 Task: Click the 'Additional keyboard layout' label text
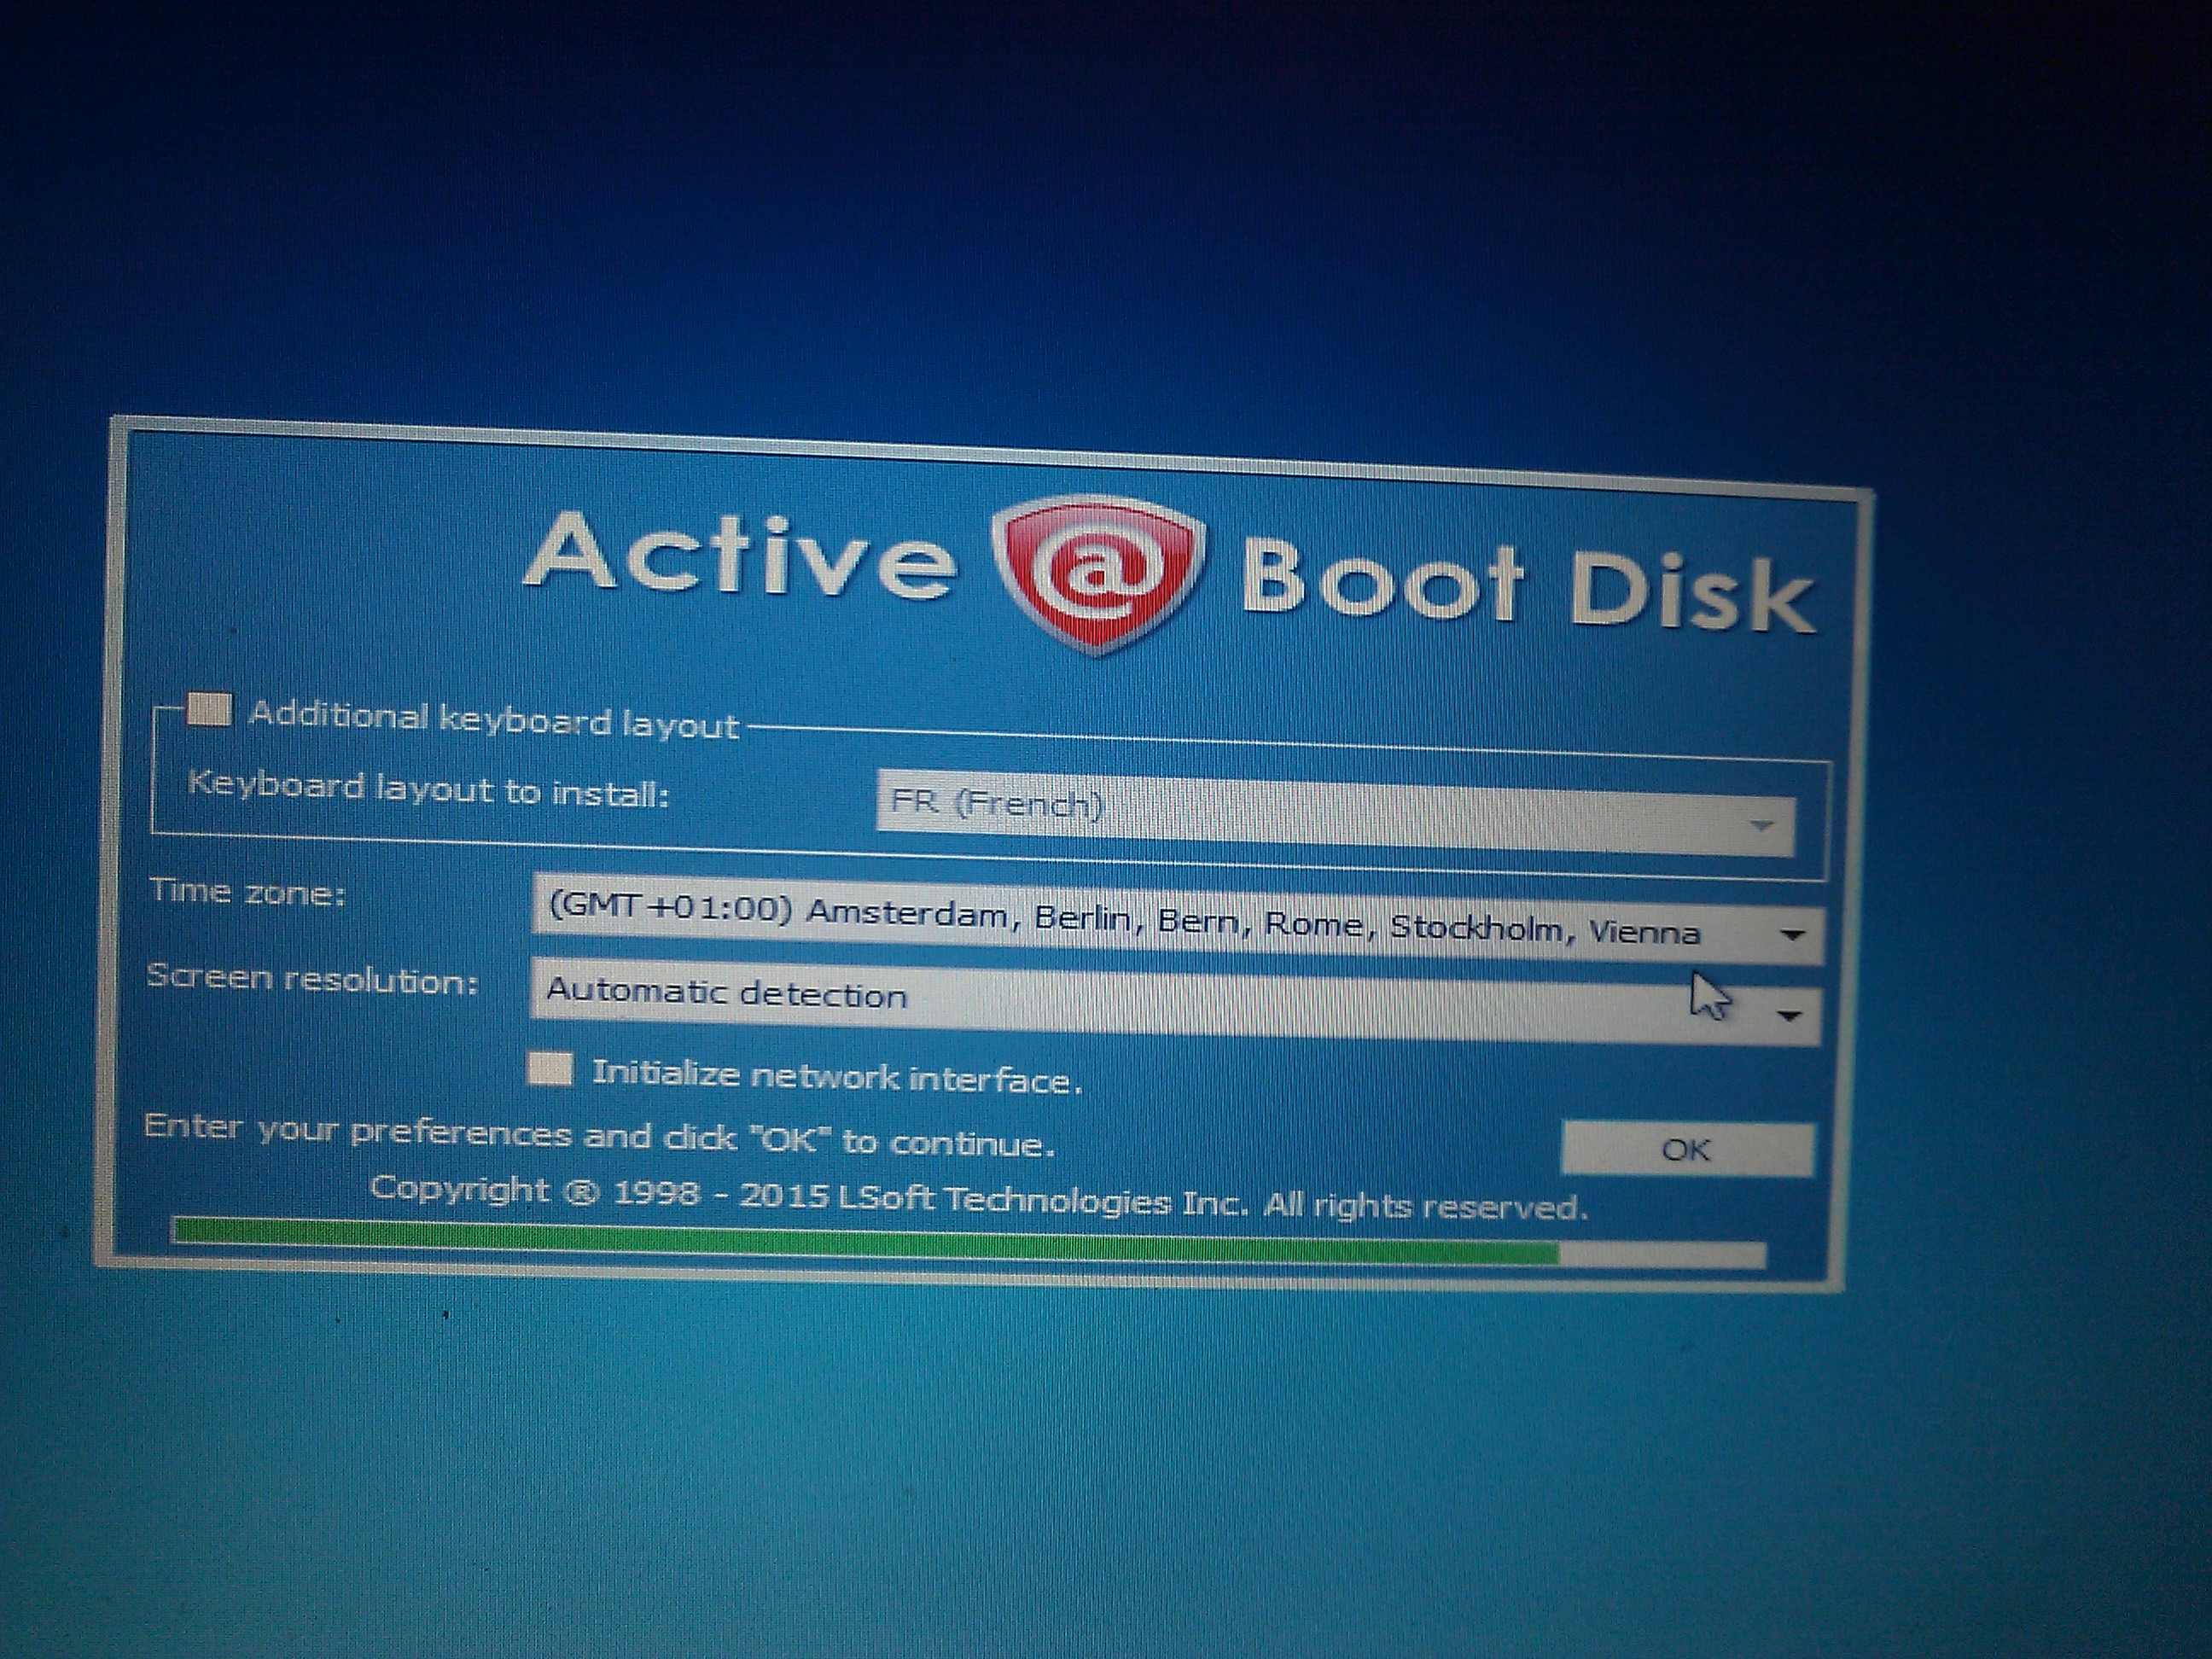(493, 719)
